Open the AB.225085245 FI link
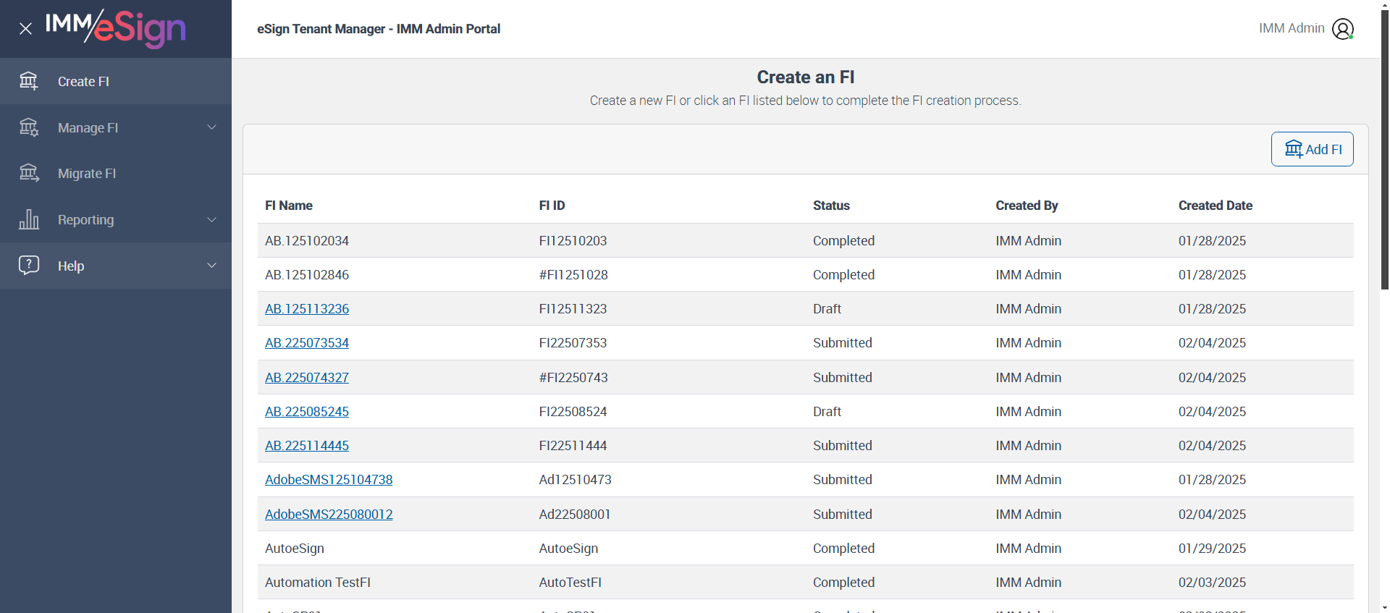The image size is (1390, 613). (307, 412)
